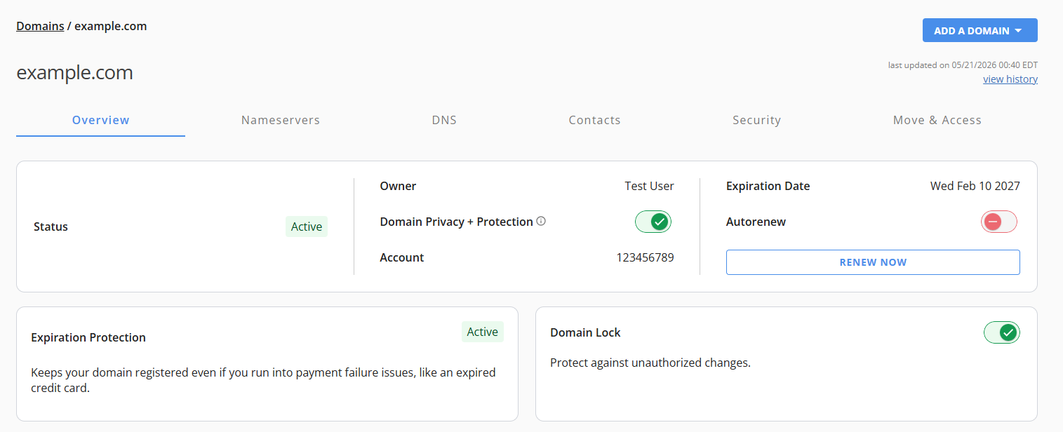This screenshot has width=1063, height=432.
Task: Click the info icon beside Domain Privacy + Protection
Action: [x=541, y=221]
